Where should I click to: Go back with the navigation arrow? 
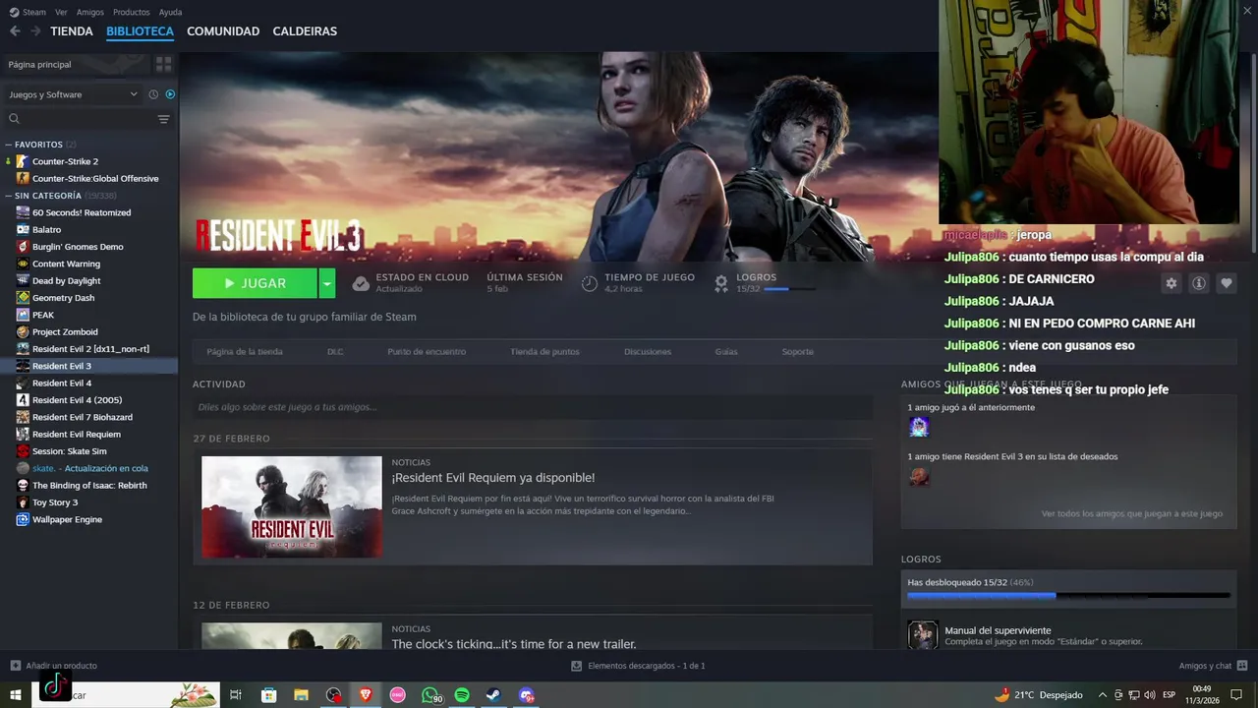15,31
